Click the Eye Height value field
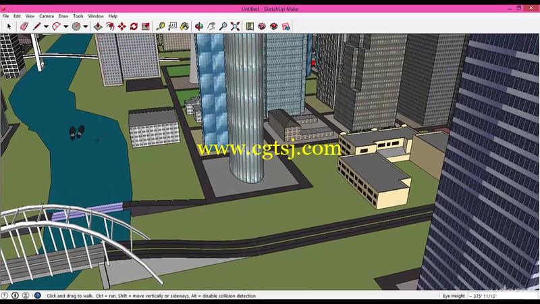 click(502, 296)
